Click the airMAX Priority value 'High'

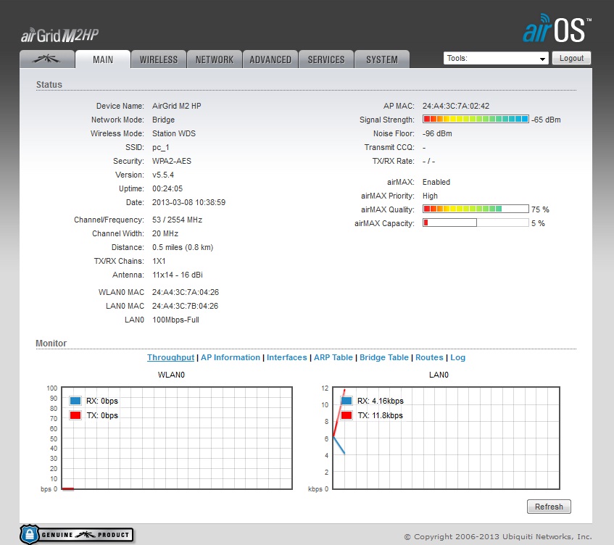coord(430,196)
